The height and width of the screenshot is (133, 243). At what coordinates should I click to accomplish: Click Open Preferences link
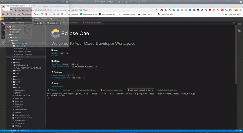point(58,75)
